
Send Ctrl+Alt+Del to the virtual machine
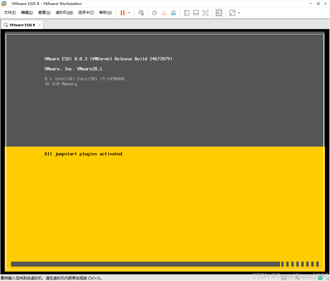coord(141,13)
